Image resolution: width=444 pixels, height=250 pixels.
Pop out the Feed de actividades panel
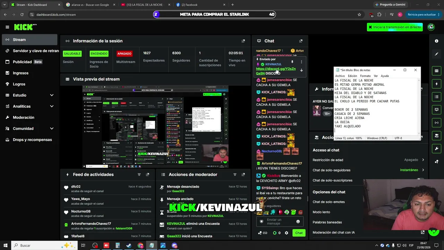[147, 175]
